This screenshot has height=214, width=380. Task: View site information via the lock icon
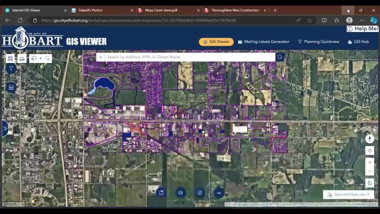(x=35, y=20)
